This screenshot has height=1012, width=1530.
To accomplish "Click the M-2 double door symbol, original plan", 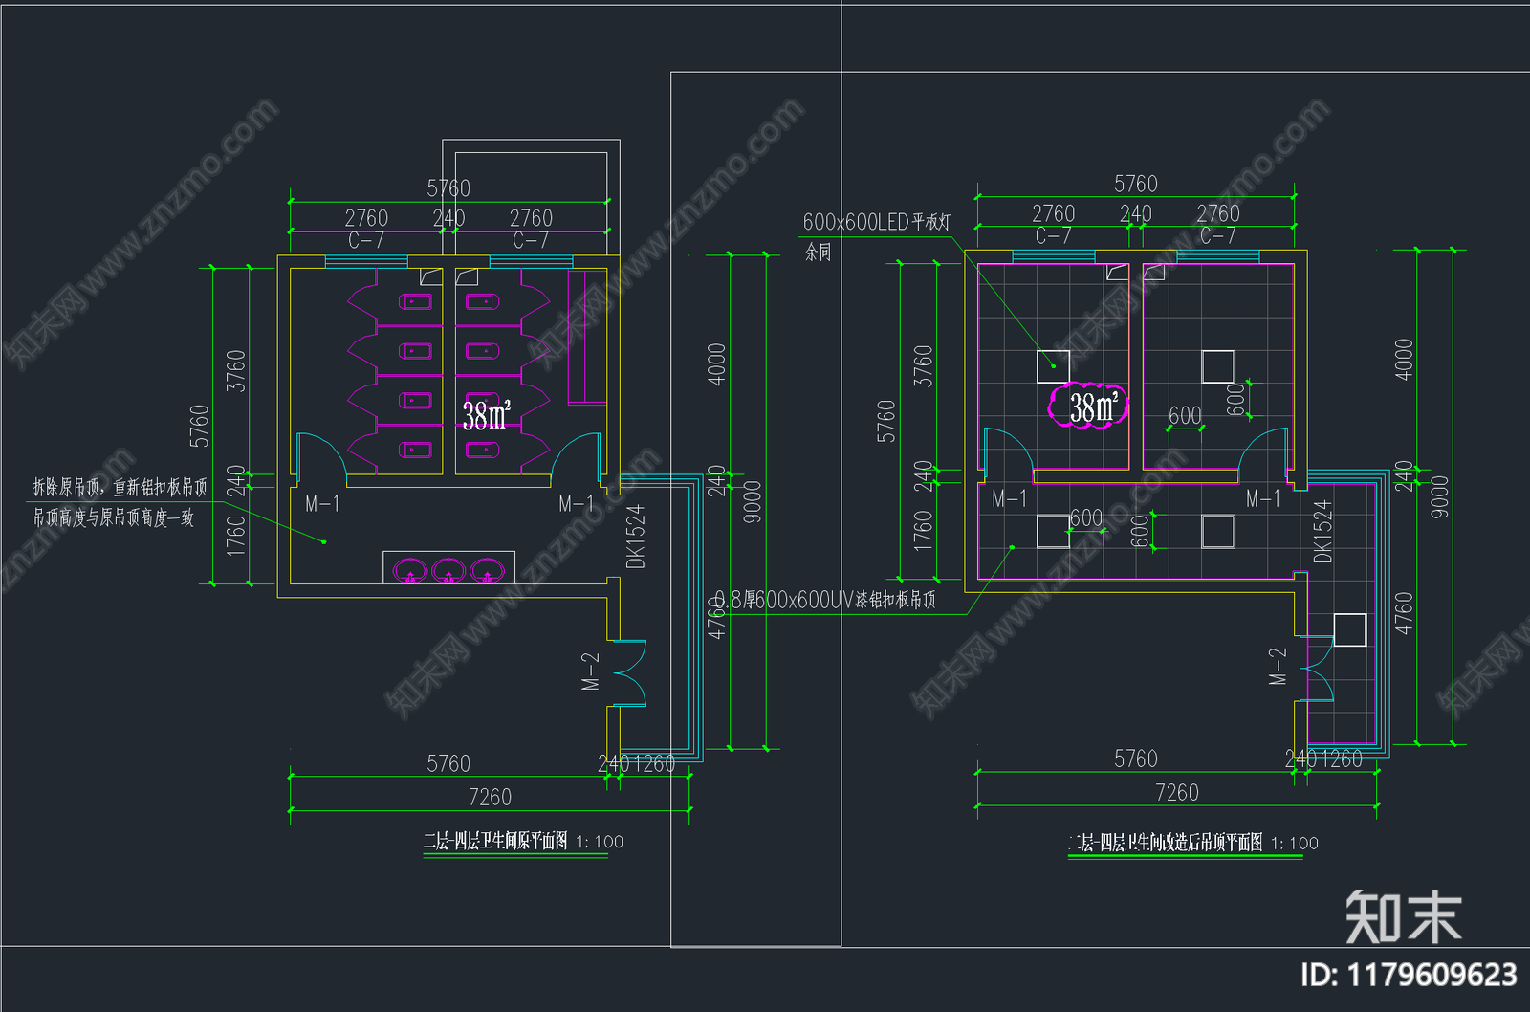I will 628,673.
